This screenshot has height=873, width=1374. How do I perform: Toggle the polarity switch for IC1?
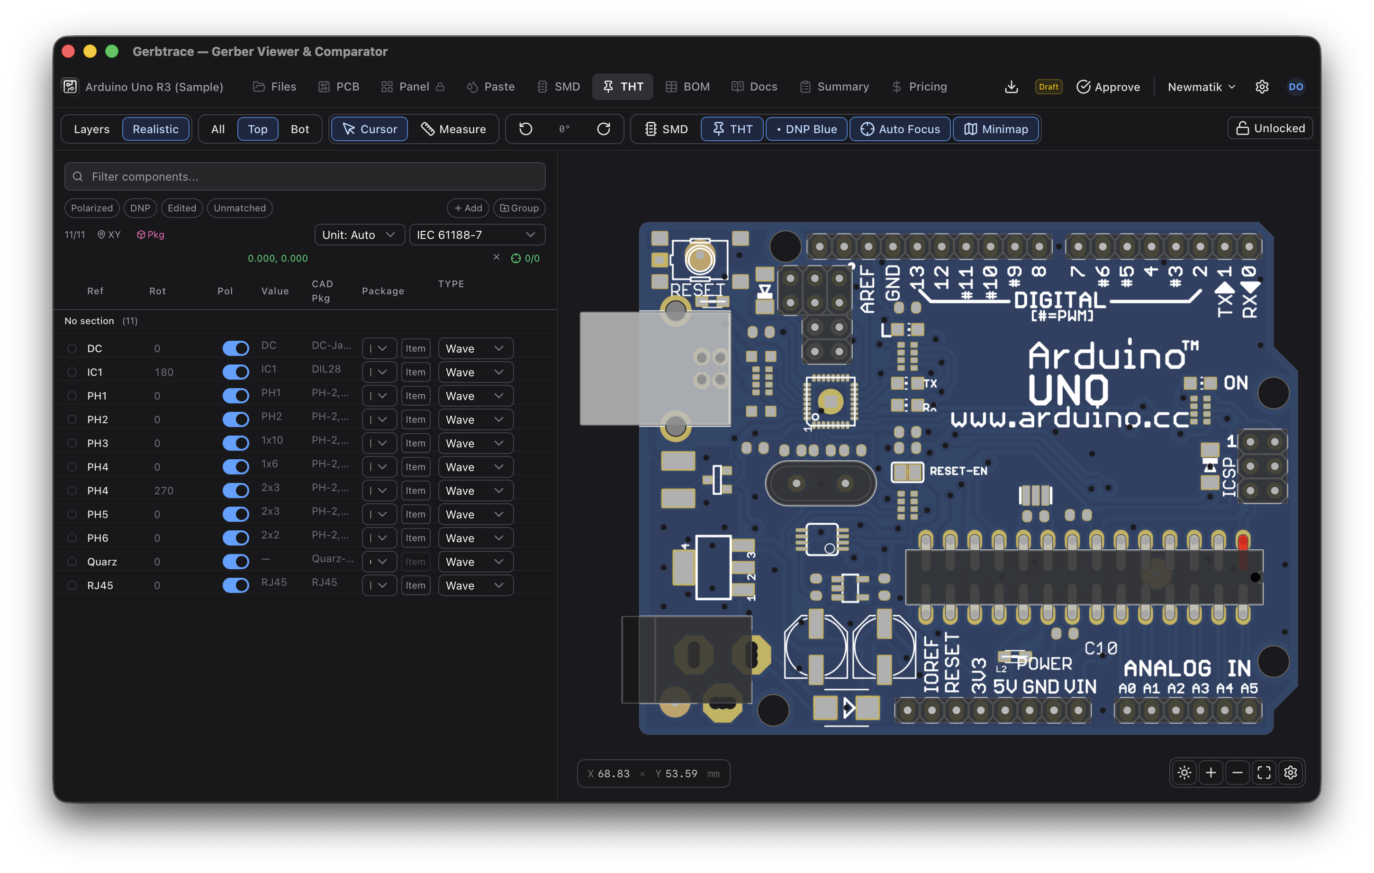[235, 372]
